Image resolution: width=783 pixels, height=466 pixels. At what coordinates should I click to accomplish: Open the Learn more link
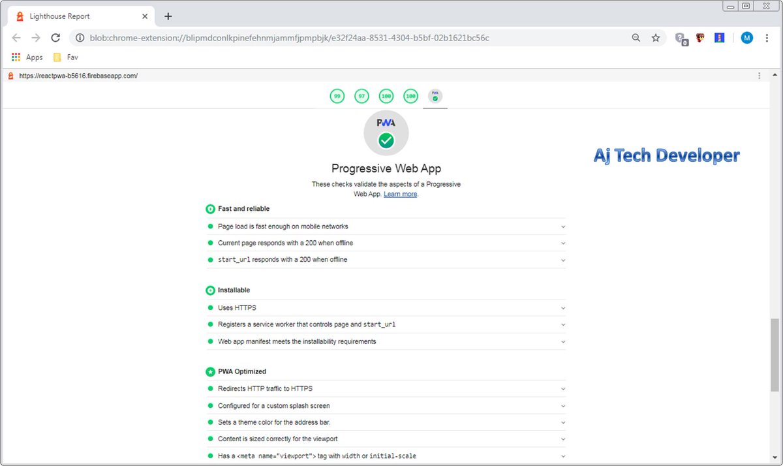(400, 194)
